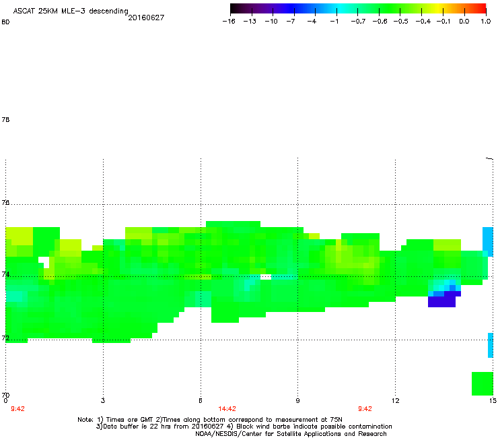Click the longitude axis label '15'
Screen dimensions: 498x438
click(493, 401)
